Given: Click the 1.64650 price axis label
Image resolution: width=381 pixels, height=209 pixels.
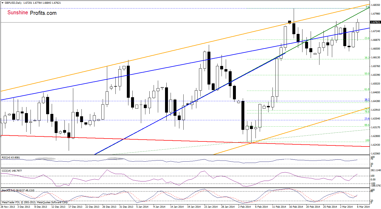Looking at the screenshot, I should pos(375,92).
